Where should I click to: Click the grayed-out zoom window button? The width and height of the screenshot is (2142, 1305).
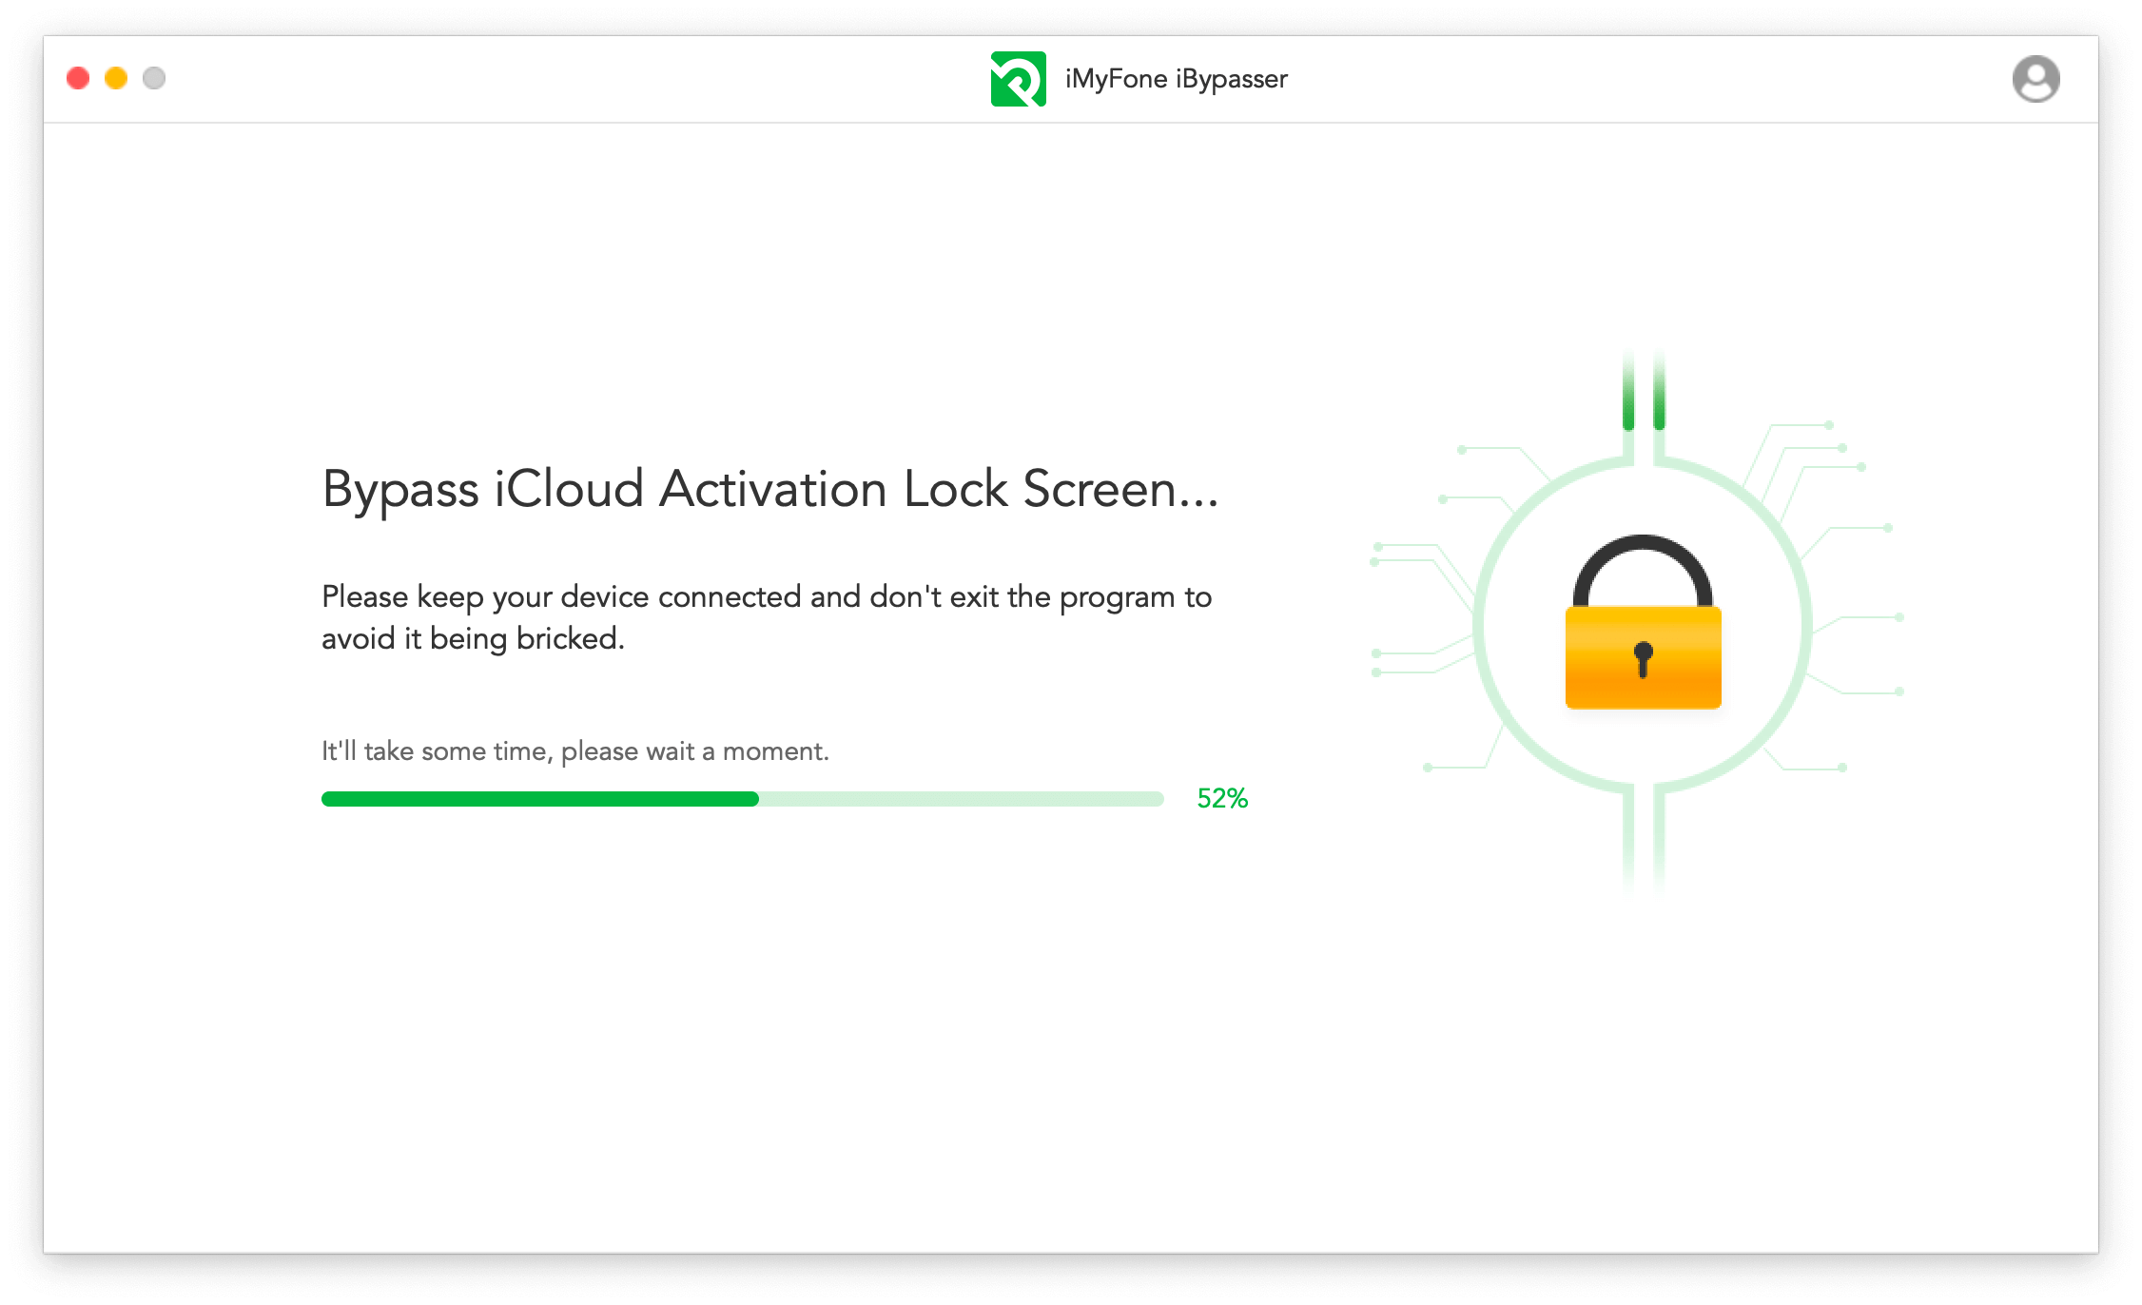pyautogui.click(x=154, y=78)
